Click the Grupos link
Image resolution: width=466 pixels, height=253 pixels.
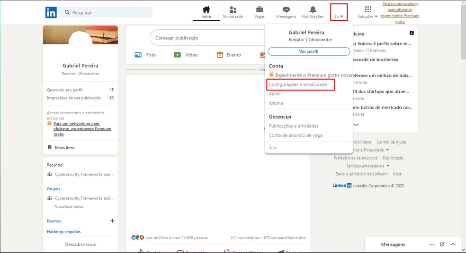(x=54, y=189)
